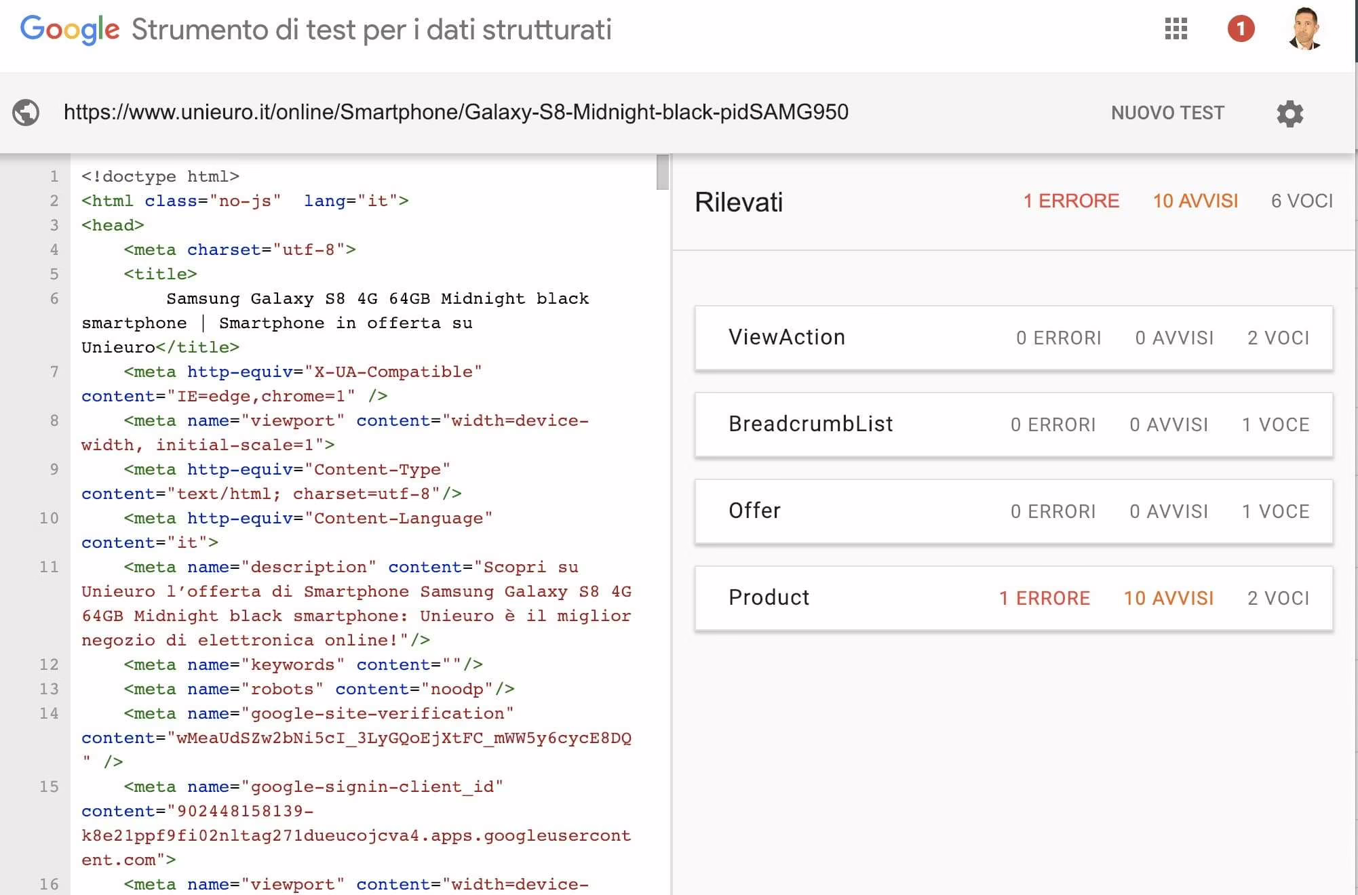Toggle the 6 VOCI count in Rilevati
The width and height of the screenshot is (1358, 895).
[1300, 201]
